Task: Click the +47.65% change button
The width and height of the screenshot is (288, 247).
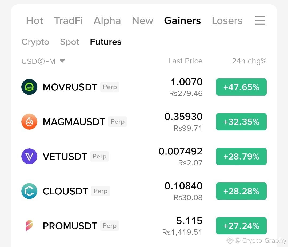Action: (241, 87)
